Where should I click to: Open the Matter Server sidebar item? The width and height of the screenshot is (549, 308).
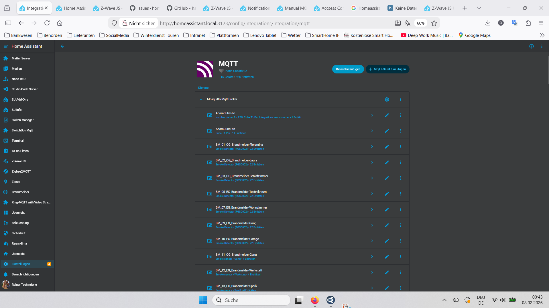click(27, 58)
